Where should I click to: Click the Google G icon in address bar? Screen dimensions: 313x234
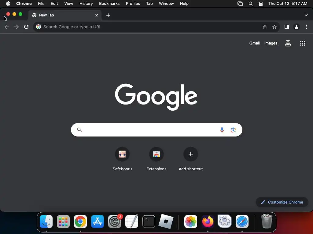pyautogui.click(x=39, y=27)
